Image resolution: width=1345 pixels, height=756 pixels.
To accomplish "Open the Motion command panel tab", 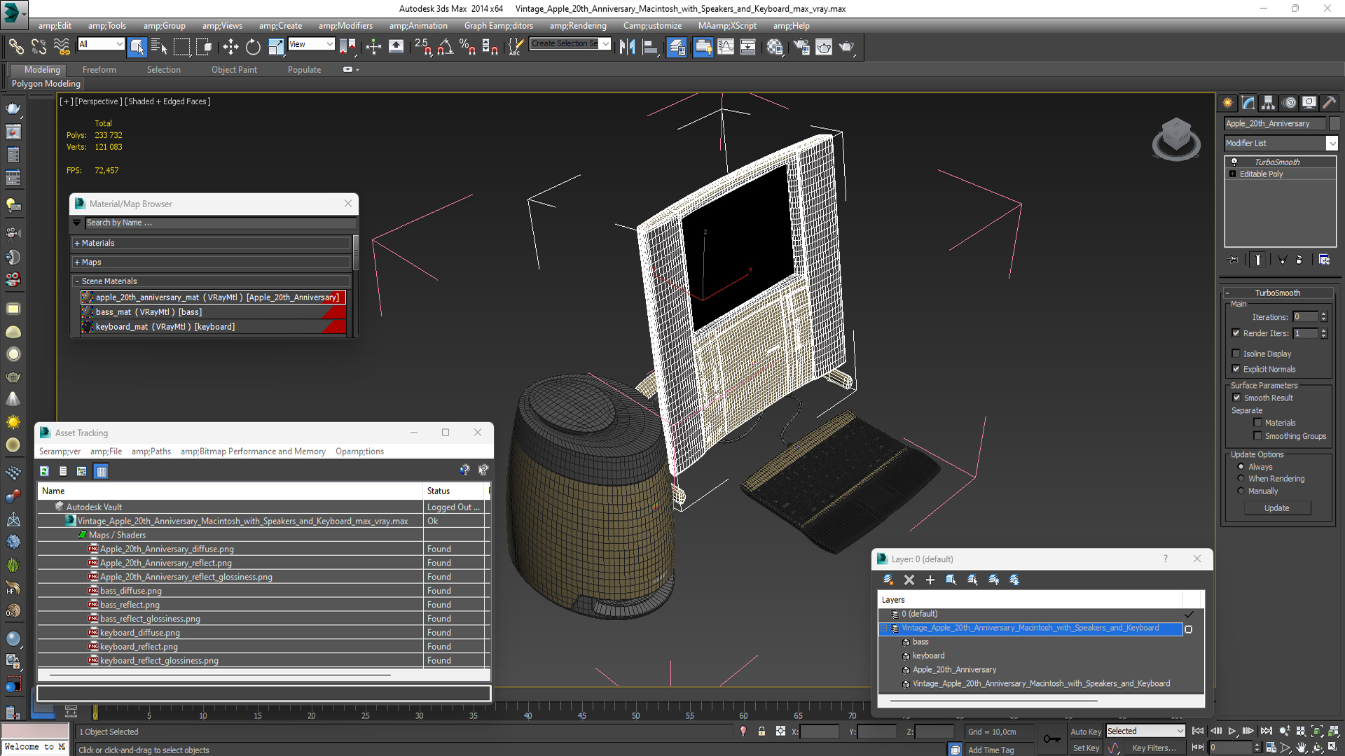I will click(1290, 103).
